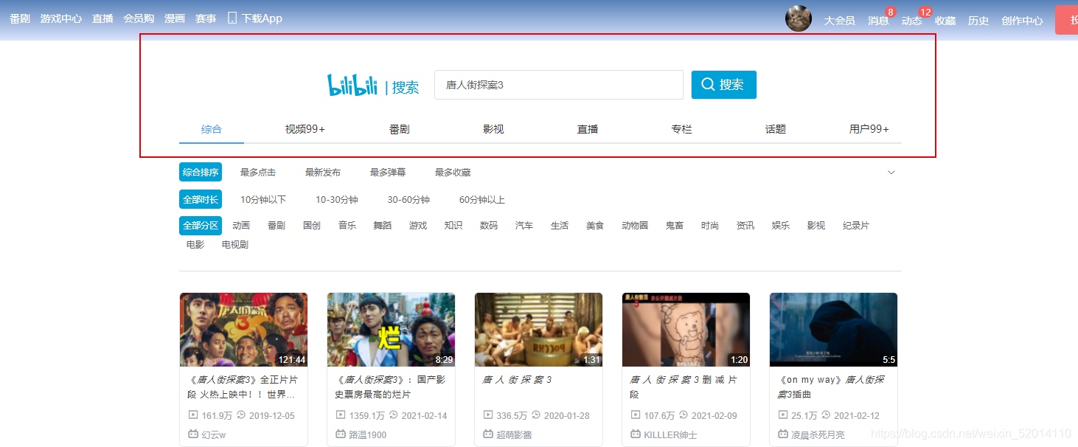Click play count icon beside 25.1万
1078x447 pixels.
(783, 415)
